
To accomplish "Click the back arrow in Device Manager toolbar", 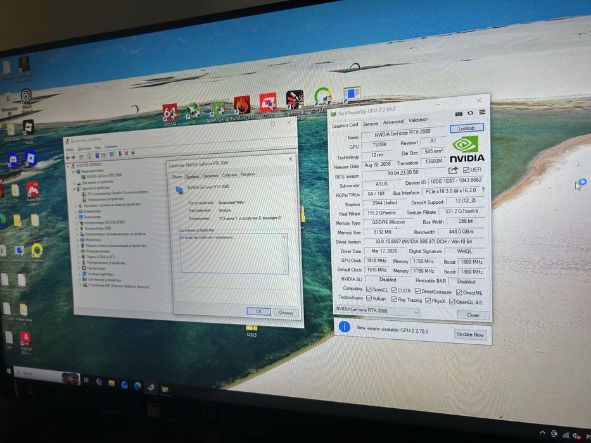I will (68, 158).
